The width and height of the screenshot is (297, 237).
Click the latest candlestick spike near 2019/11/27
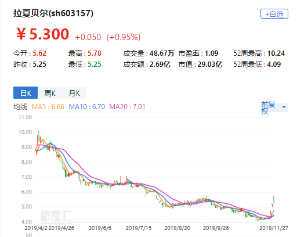(274, 200)
